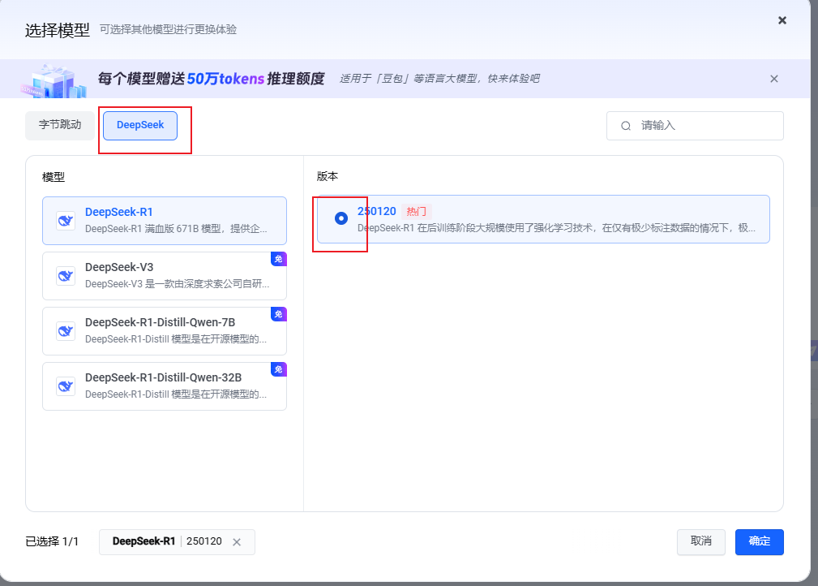818x586 pixels.
Task: Click the DeepSeek-V3 whale logo icon
Action: (x=66, y=276)
